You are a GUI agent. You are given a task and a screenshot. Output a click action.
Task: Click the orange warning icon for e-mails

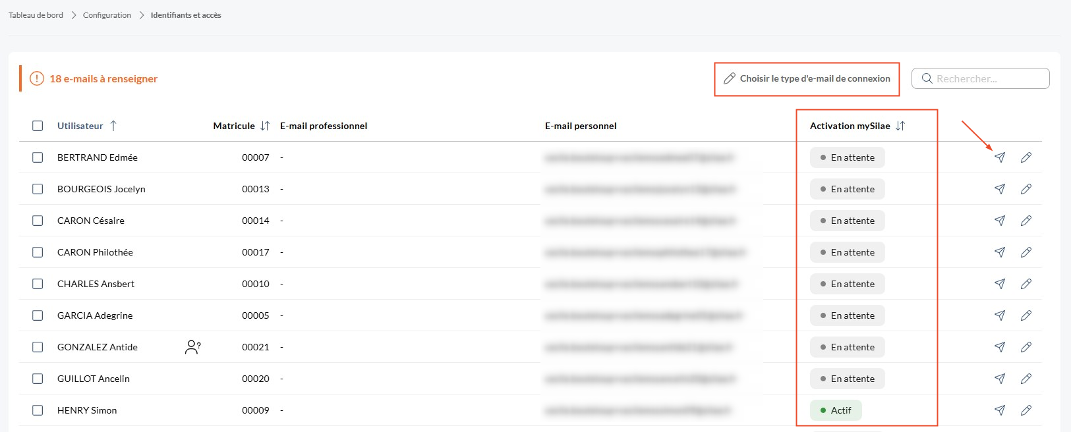(37, 78)
